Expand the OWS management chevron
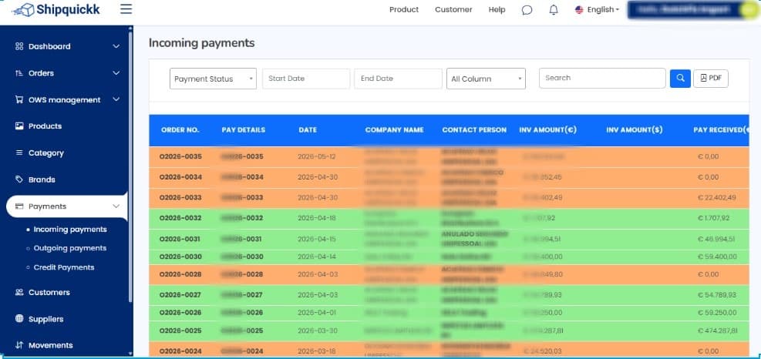 pos(116,99)
